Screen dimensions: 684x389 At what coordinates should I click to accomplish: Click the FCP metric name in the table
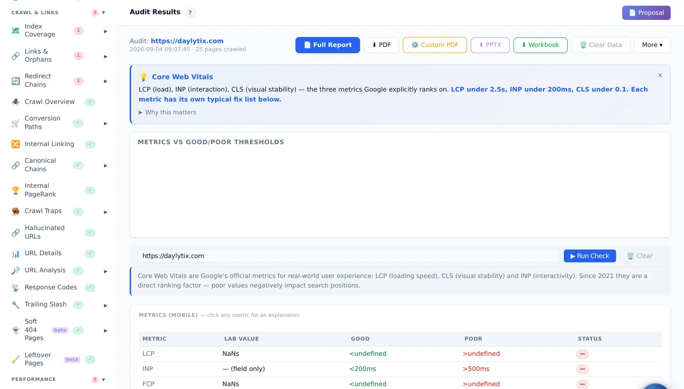click(x=149, y=384)
